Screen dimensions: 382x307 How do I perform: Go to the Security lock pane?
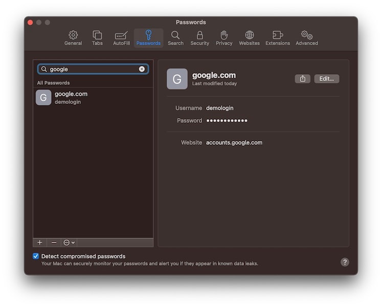coord(199,38)
